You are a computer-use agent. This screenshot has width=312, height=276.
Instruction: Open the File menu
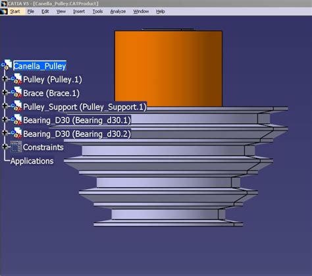31,11
